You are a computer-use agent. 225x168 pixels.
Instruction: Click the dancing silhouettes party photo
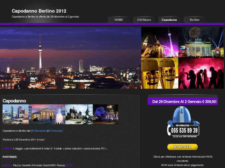201,73
